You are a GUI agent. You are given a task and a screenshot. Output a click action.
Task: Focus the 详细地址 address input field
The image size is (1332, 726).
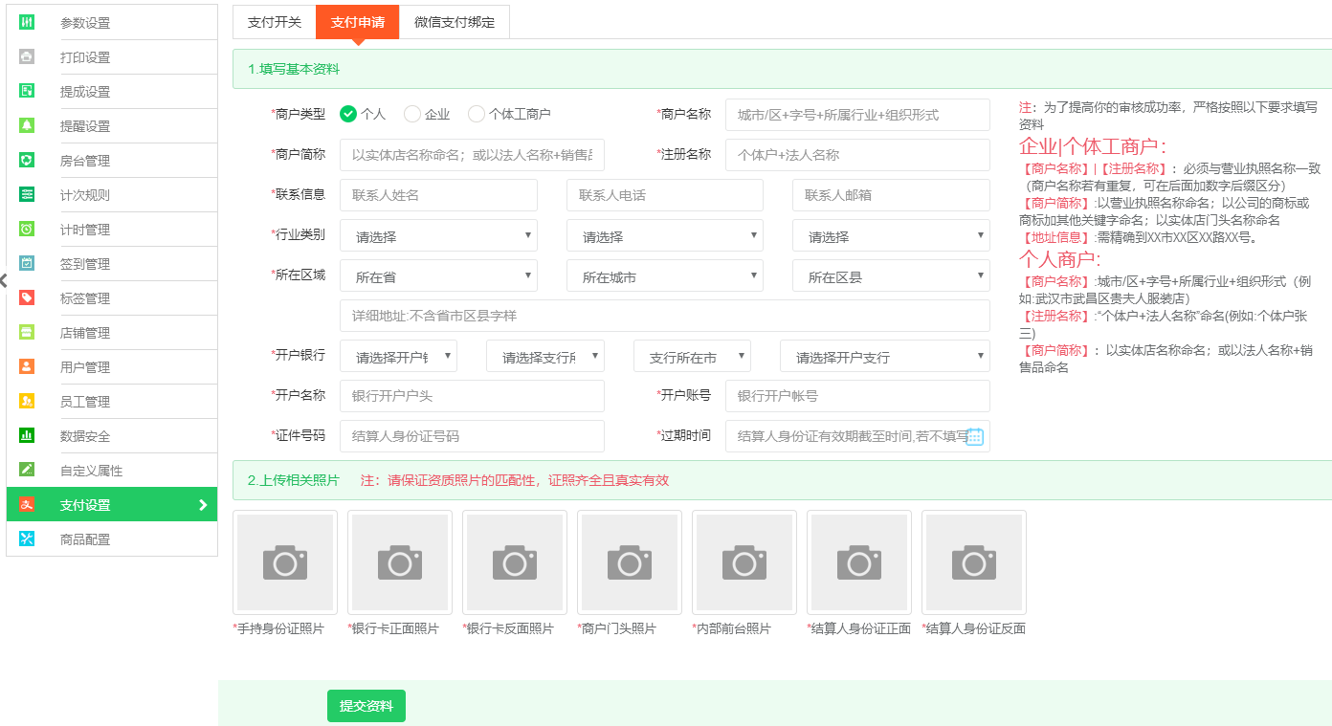[665, 315]
